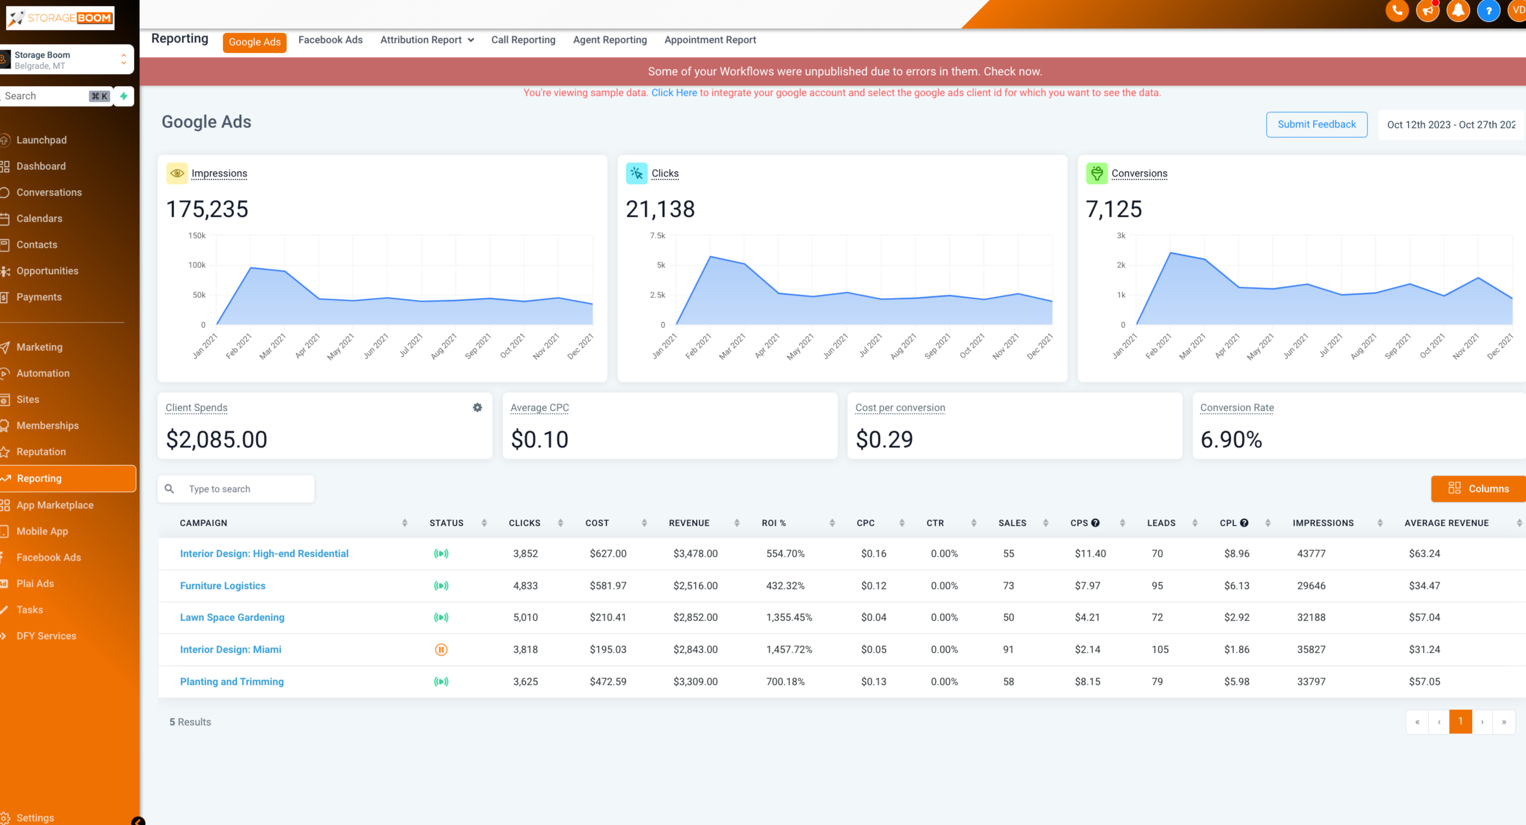Click the 'Click Here' integration link

pyautogui.click(x=674, y=93)
